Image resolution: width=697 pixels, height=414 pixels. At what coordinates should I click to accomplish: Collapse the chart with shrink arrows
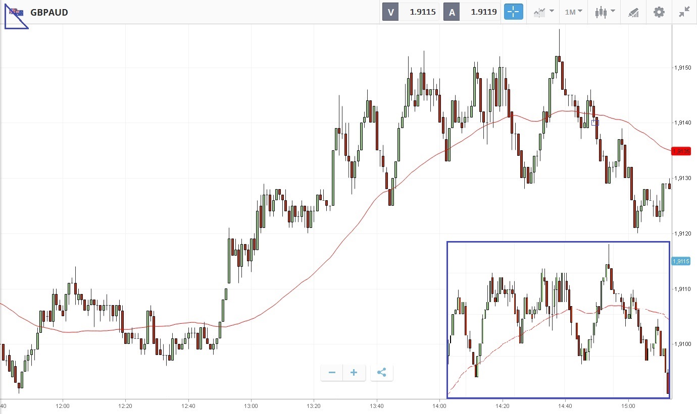(x=684, y=12)
